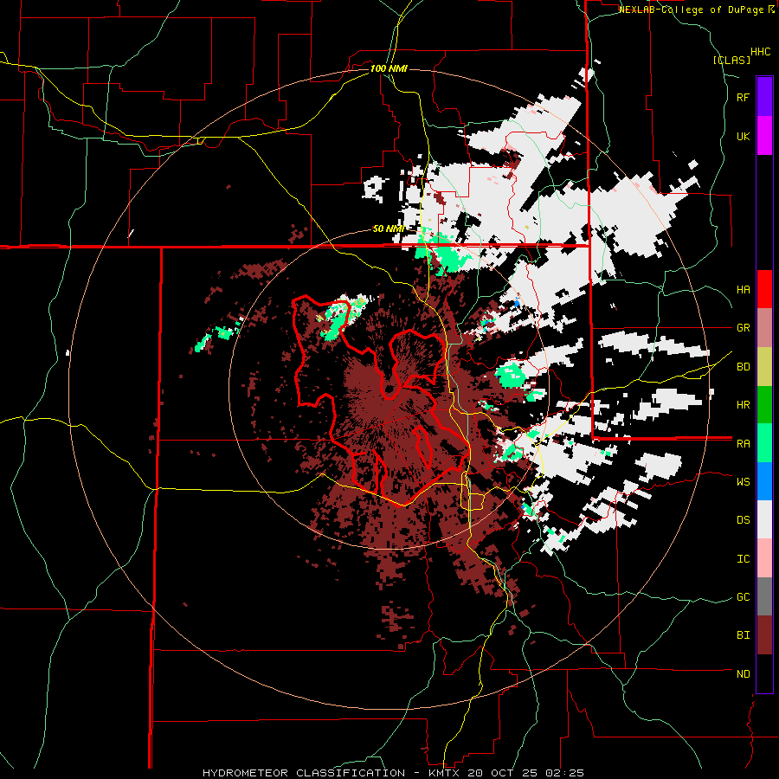The height and width of the screenshot is (779, 779).
Task: Click the WS blue legend swatch
Action: [764, 481]
